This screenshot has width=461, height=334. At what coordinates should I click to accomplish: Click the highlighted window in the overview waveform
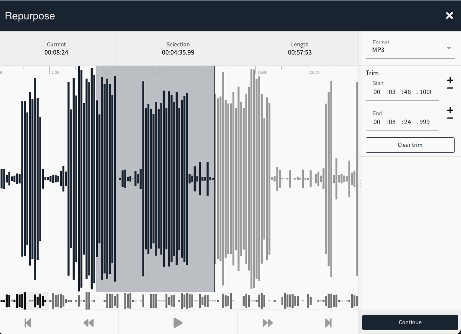click(x=37, y=301)
